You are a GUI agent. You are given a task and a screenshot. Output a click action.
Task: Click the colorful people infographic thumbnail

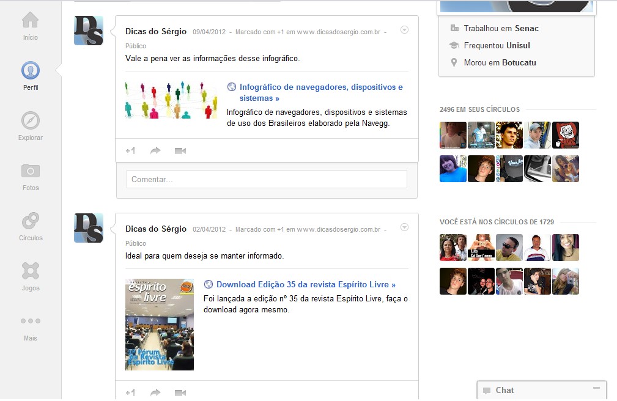coord(171,100)
